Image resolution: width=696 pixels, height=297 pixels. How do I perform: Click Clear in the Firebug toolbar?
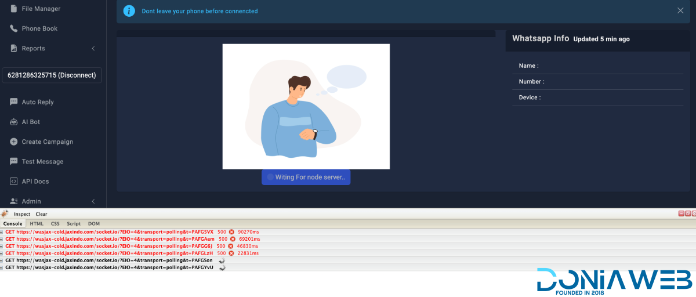[41, 214]
